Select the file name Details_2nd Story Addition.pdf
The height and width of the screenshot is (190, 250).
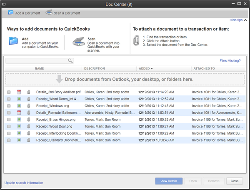58,92
